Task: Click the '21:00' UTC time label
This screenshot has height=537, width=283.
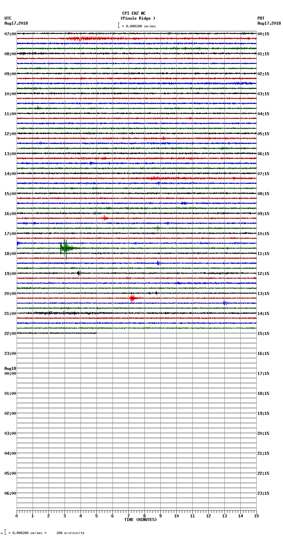Action: tap(10, 314)
